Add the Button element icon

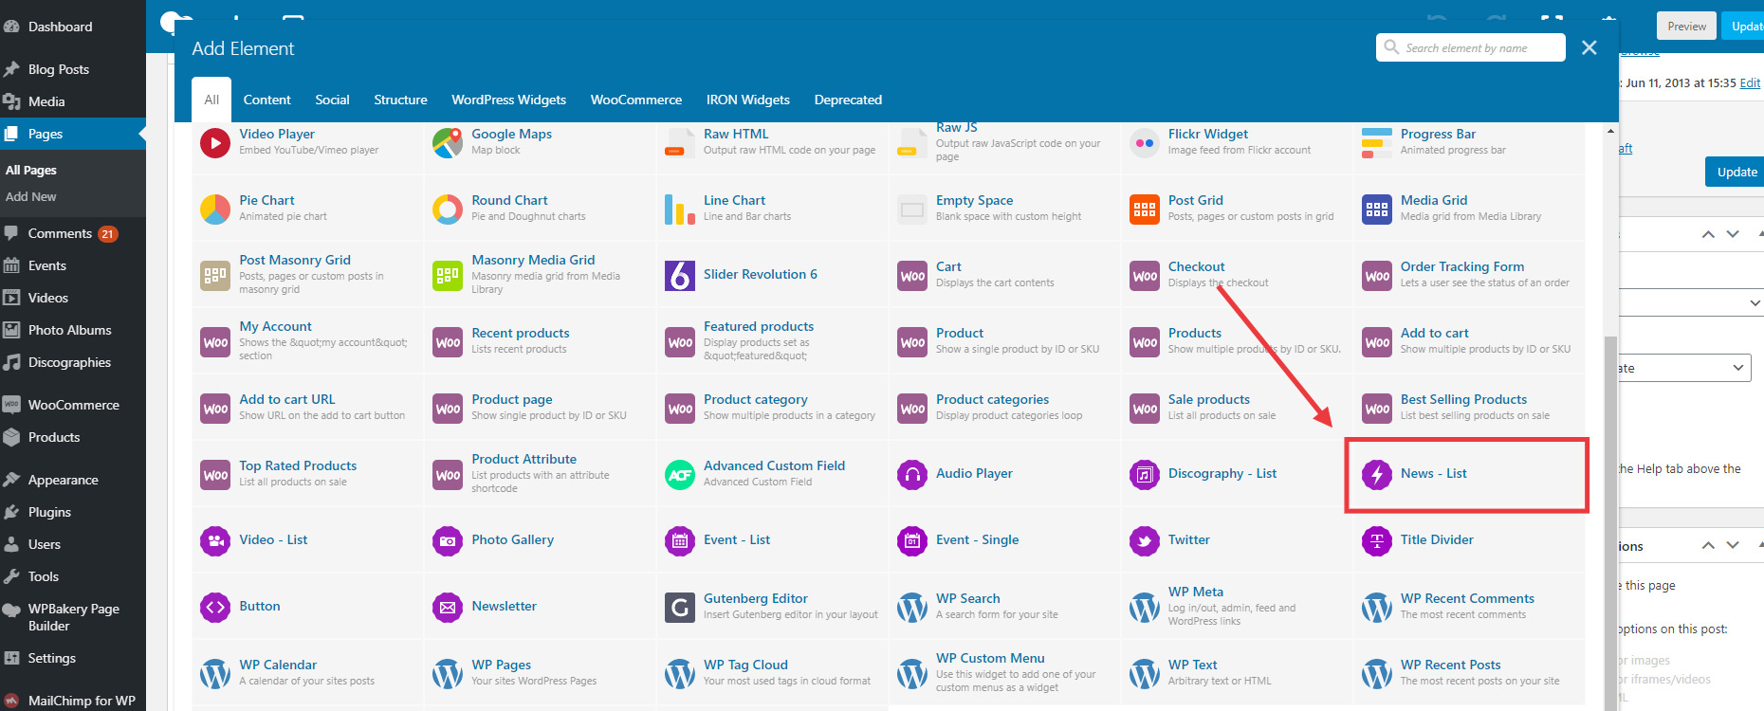point(215,608)
